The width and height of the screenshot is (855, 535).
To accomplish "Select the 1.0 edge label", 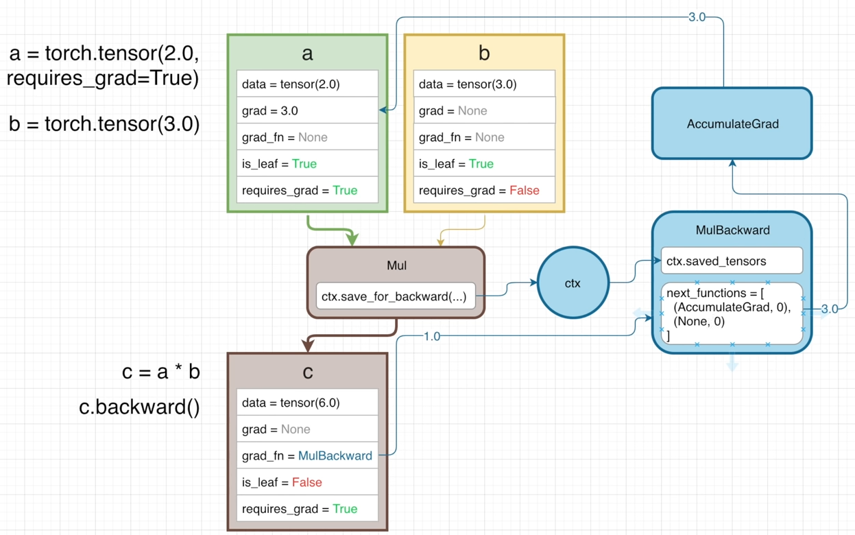I will [x=432, y=336].
